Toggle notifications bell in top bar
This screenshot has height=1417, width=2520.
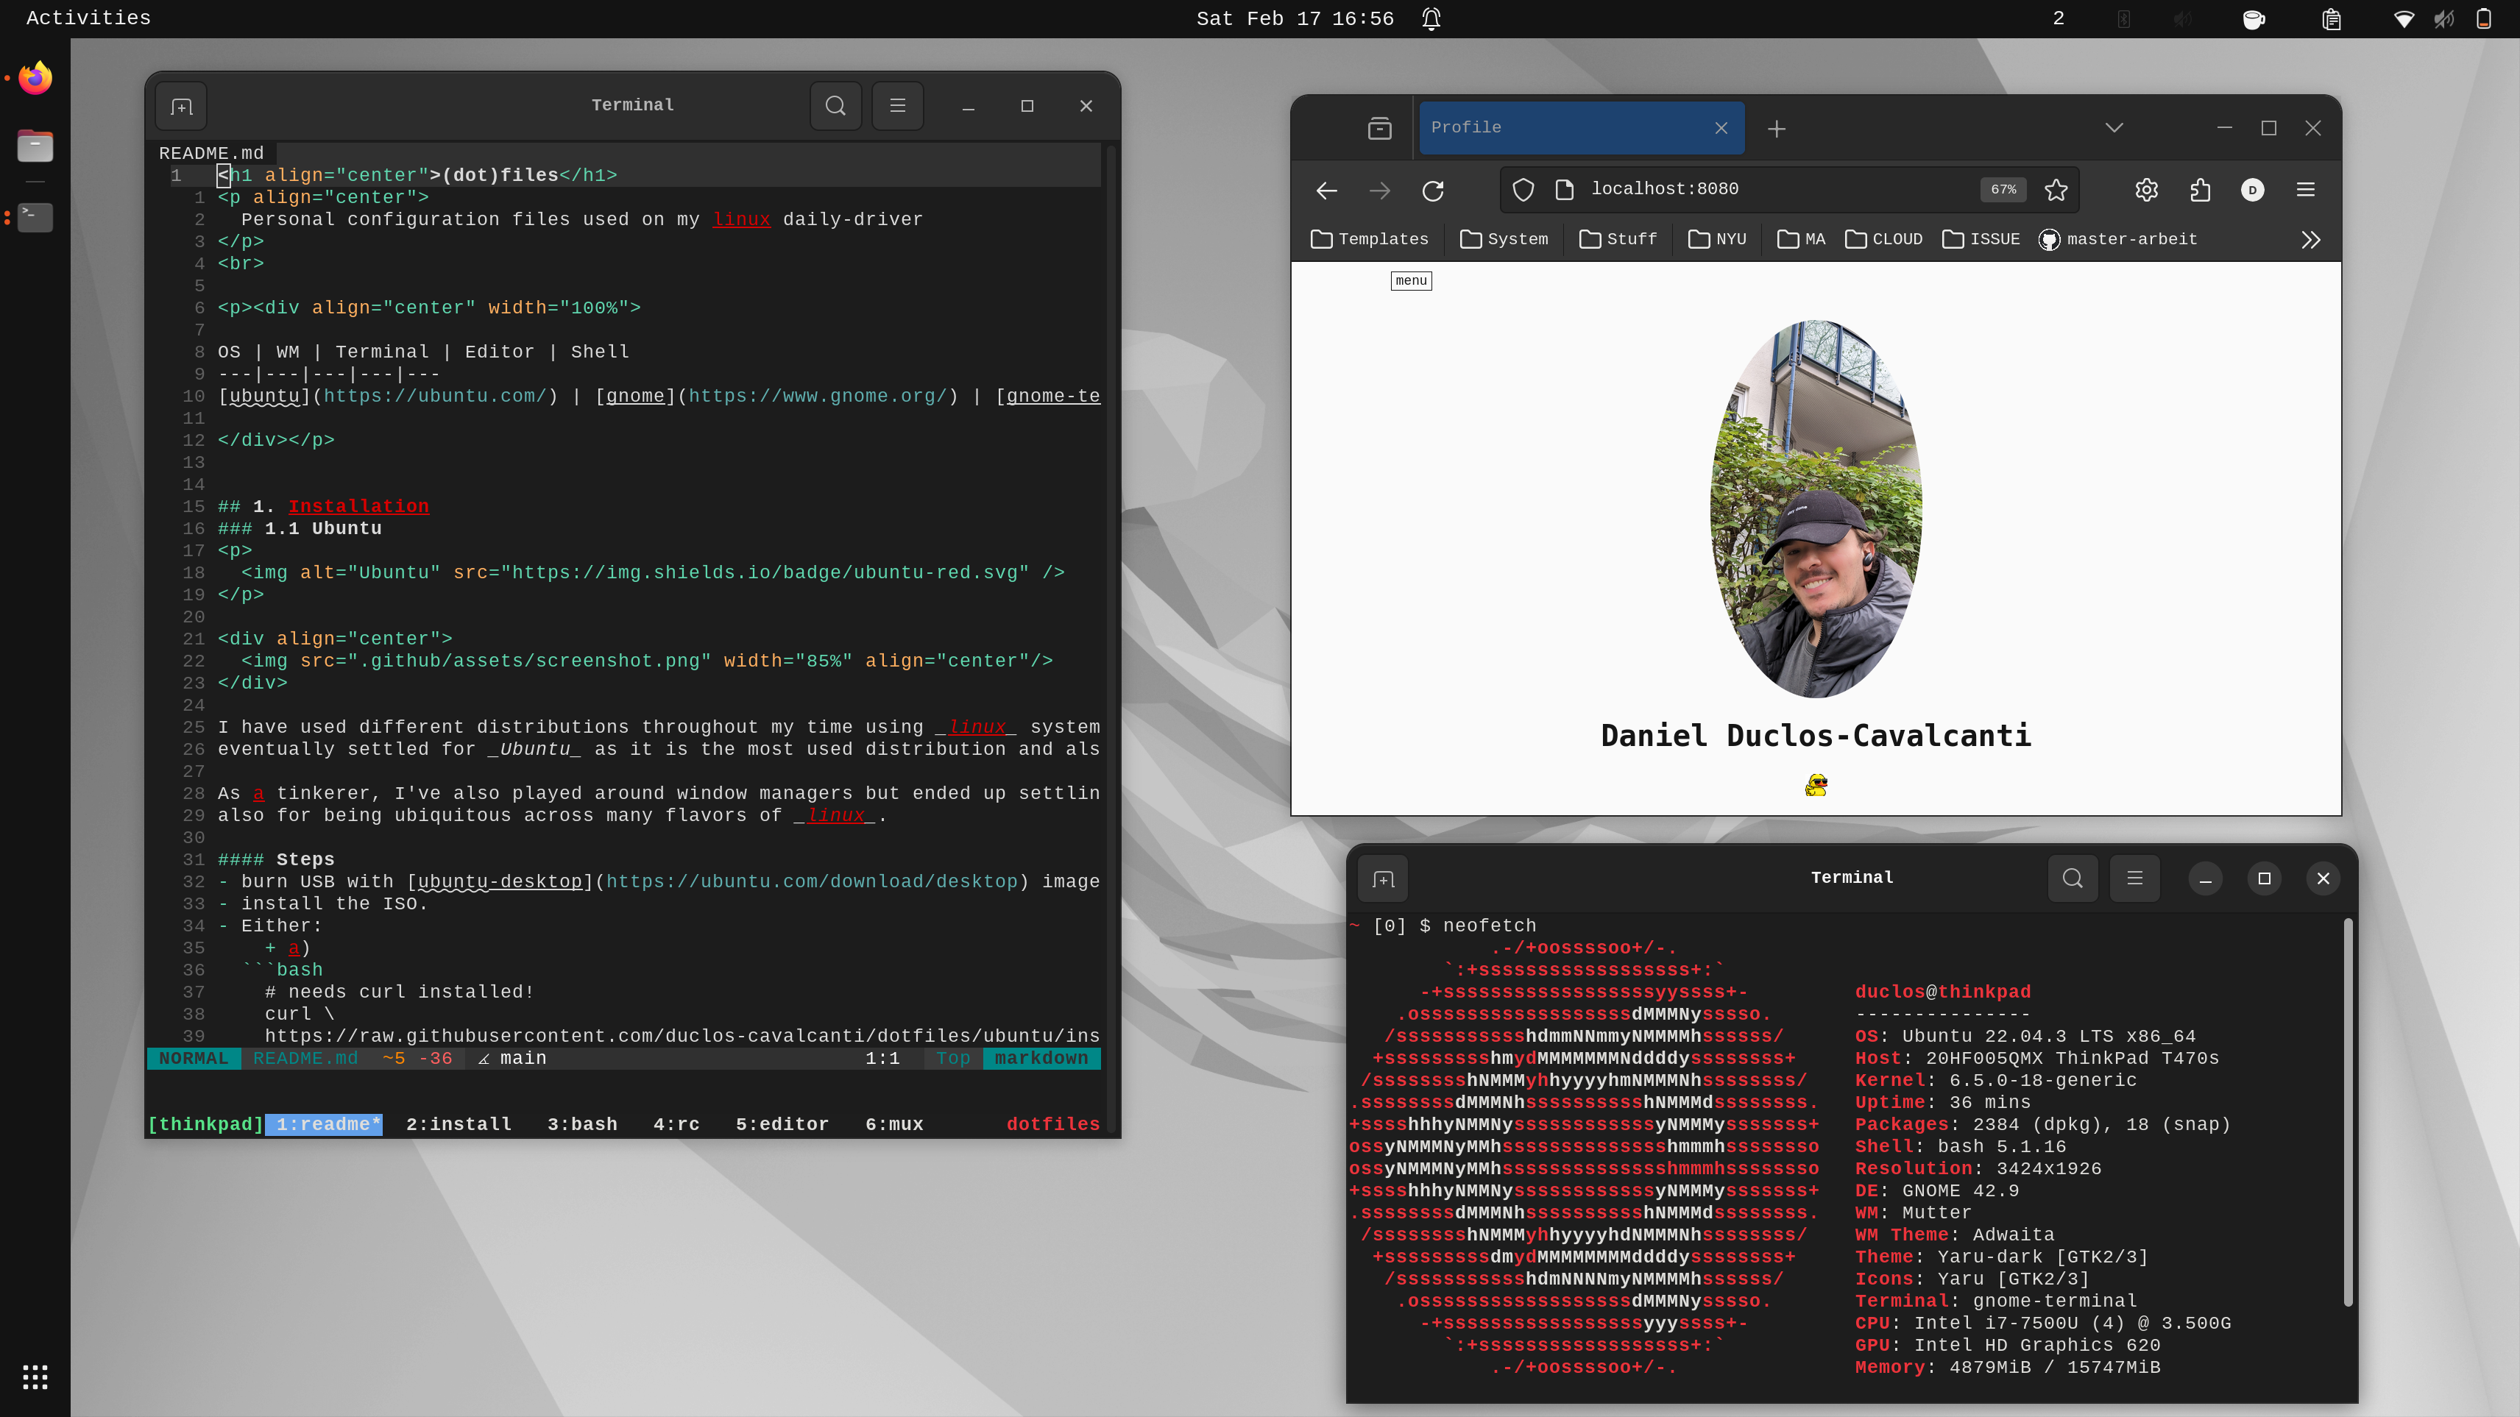[x=1431, y=18]
